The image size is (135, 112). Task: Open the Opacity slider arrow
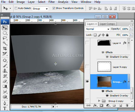[x=131, y=29]
